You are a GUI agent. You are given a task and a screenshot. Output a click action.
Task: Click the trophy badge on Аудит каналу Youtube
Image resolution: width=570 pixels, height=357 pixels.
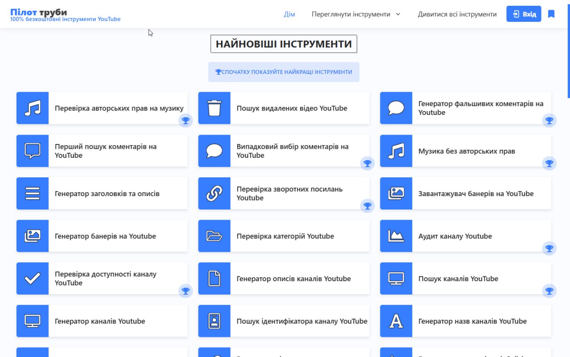pyautogui.click(x=549, y=248)
